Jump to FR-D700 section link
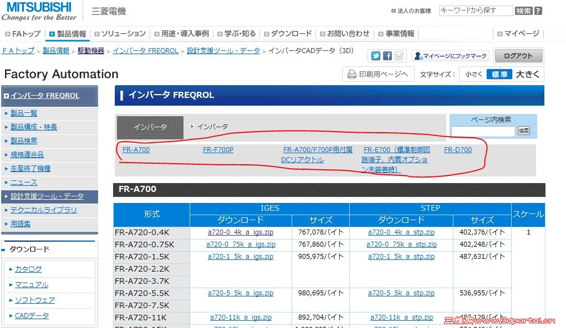566x328 pixels. [x=458, y=150]
